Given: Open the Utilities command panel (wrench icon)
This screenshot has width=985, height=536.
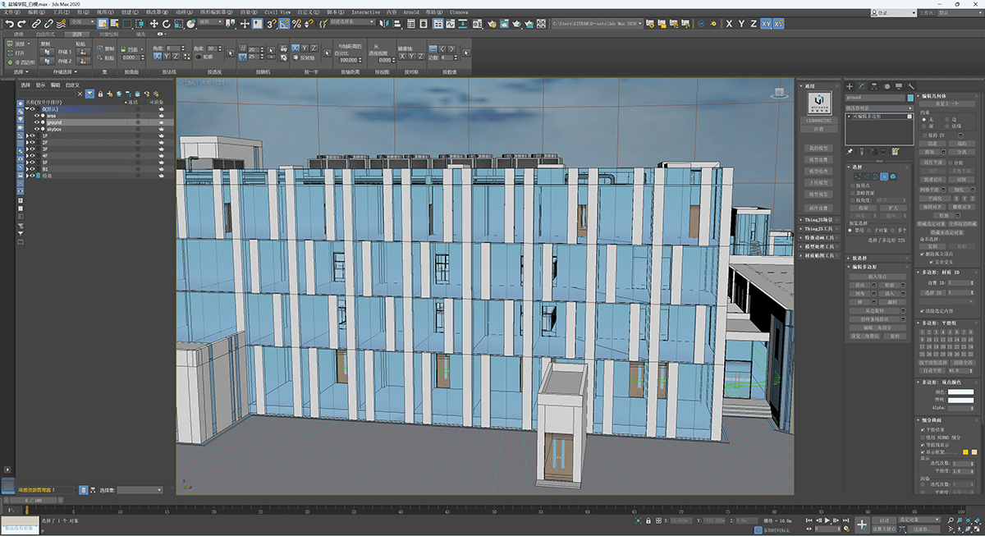Looking at the screenshot, I should (911, 87).
